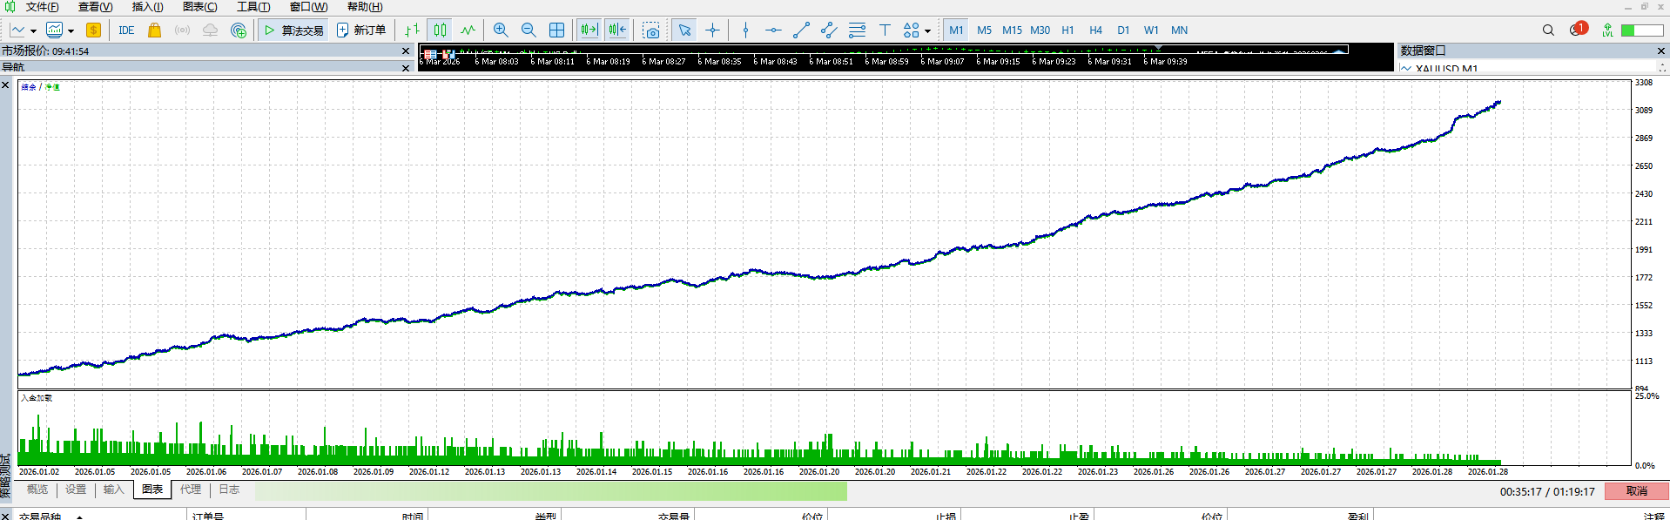
Task: Toggle chart auto scroll to end
Action: pyautogui.click(x=589, y=30)
